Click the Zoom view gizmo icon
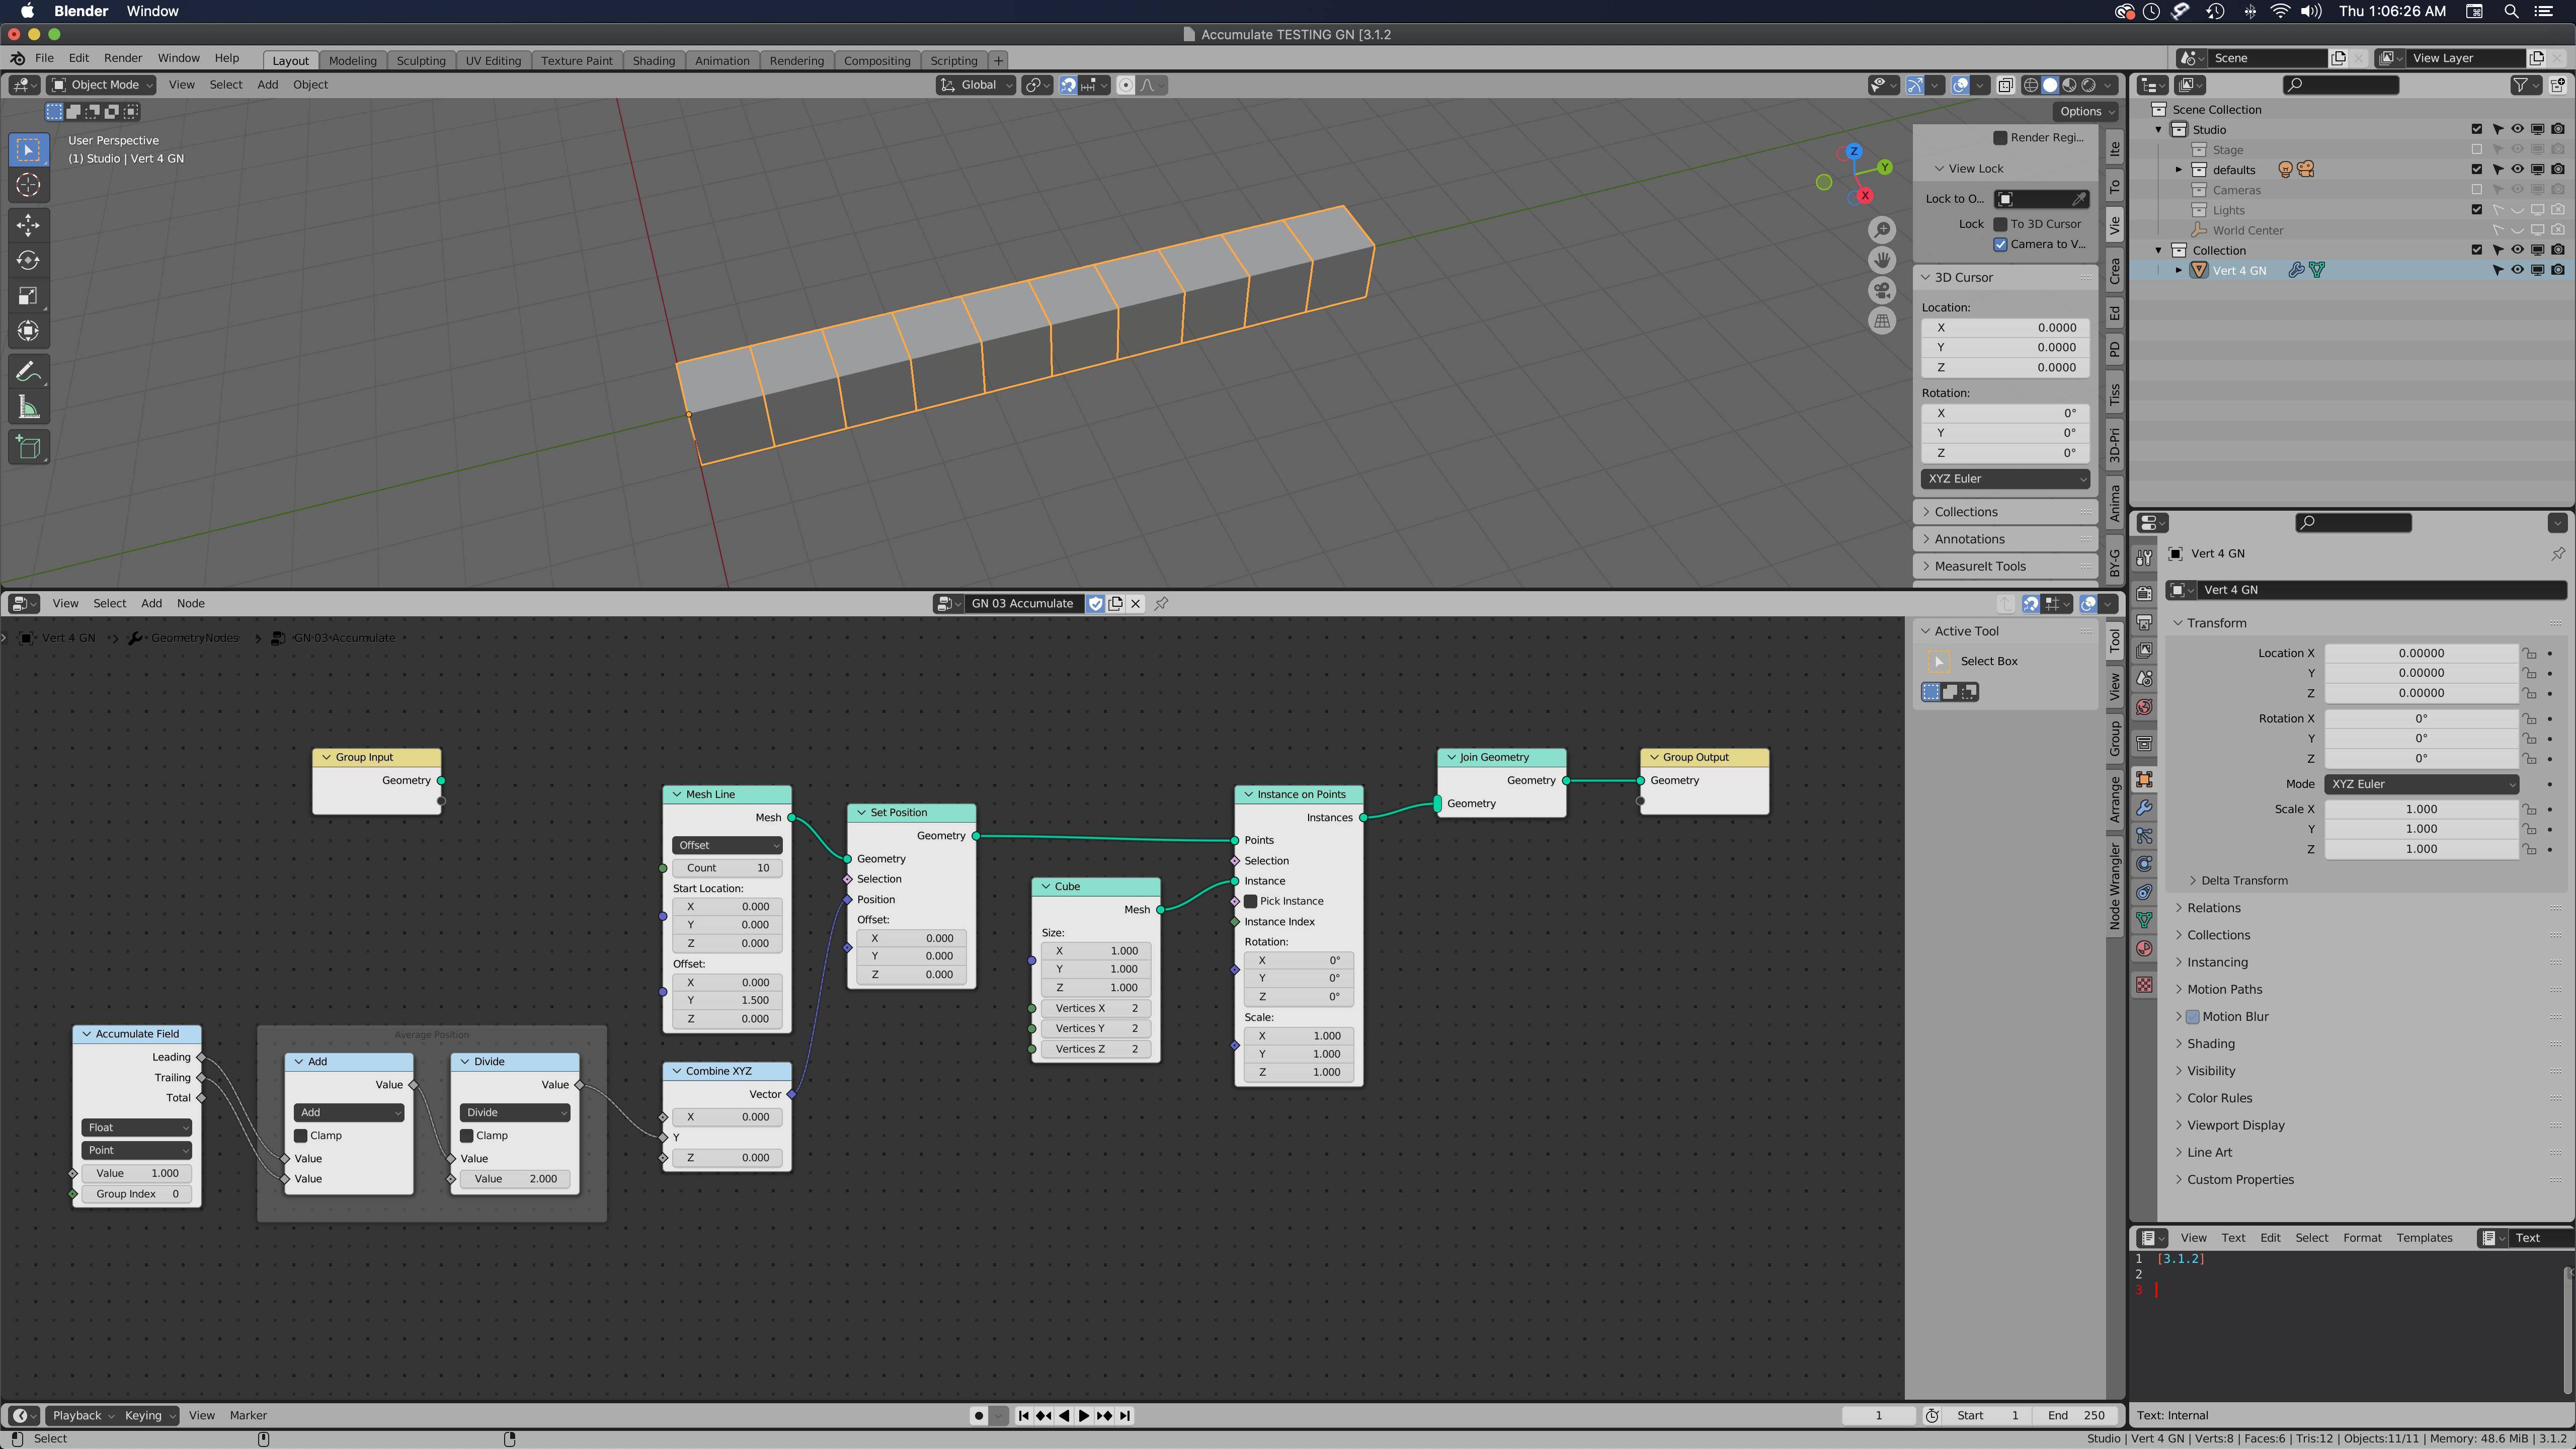This screenshot has width=2576, height=1449. click(x=1882, y=230)
